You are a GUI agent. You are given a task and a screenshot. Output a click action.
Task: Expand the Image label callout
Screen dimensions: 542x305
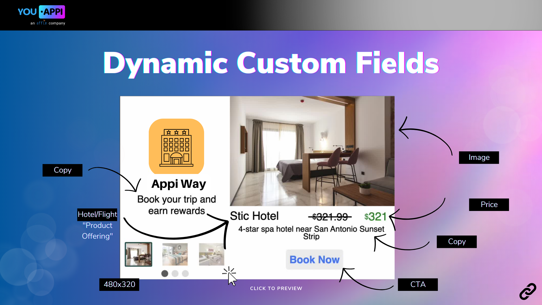tap(479, 157)
